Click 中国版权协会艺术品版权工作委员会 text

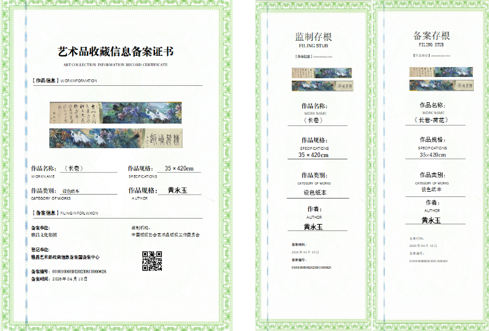(x=166, y=235)
